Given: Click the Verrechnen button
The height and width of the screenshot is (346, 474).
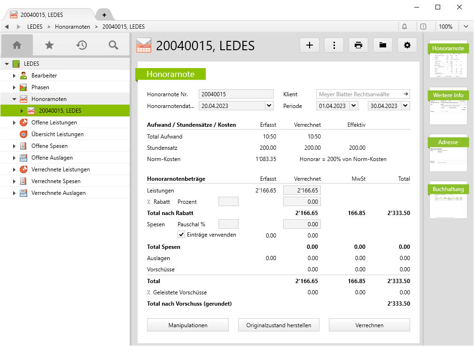Looking at the screenshot, I should (x=369, y=325).
